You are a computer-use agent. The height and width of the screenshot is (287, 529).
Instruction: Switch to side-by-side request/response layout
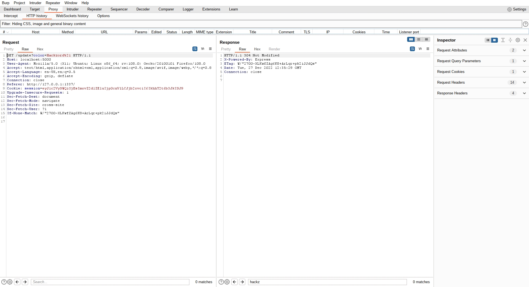pos(411,39)
